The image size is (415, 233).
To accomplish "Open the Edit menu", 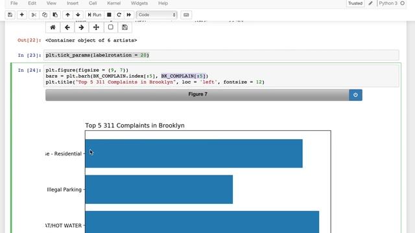I will click(32, 3).
